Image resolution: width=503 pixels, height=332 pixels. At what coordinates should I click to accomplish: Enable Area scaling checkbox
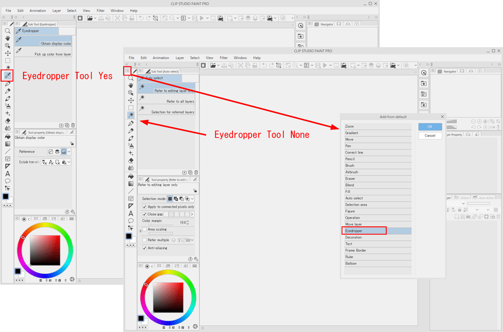tap(145, 229)
